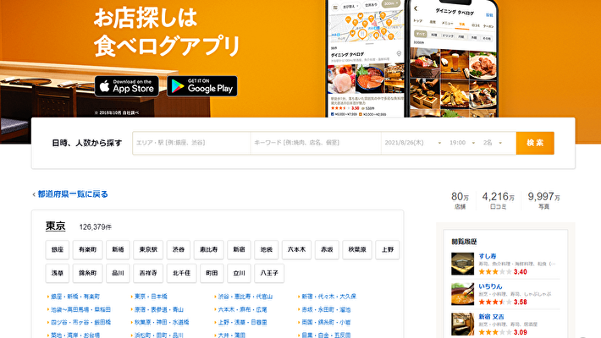Viewport: 601px width, 338px height.
Task: Open the 原宿・表参道・青山 area link
Action: point(158,309)
